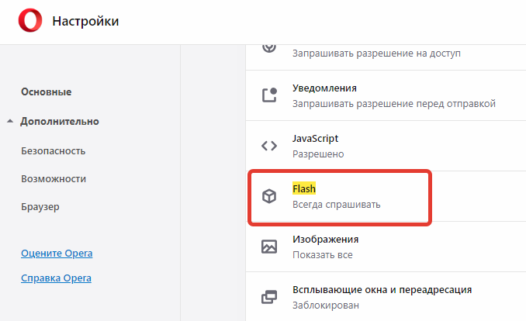Click the Notifications bell-square icon
This screenshot has width=526, height=321.
coord(269,95)
